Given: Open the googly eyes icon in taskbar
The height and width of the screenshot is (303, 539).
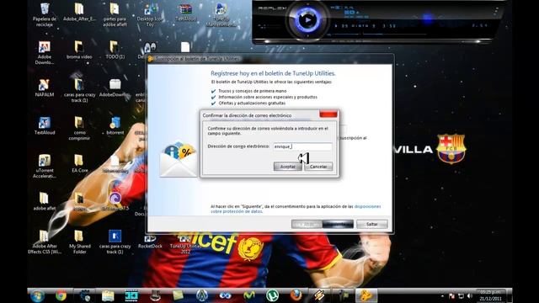Looking at the screenshot, I should tap(226, 295).
